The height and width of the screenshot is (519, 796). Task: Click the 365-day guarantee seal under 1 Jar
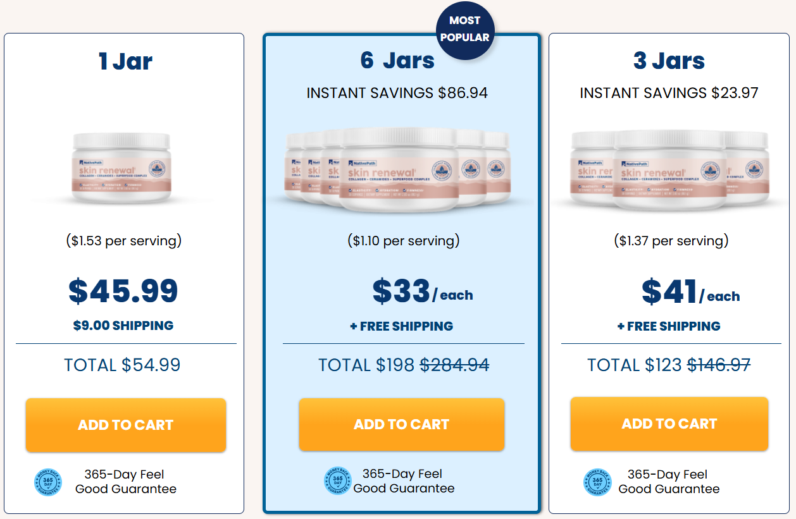[x=48, y=482]
